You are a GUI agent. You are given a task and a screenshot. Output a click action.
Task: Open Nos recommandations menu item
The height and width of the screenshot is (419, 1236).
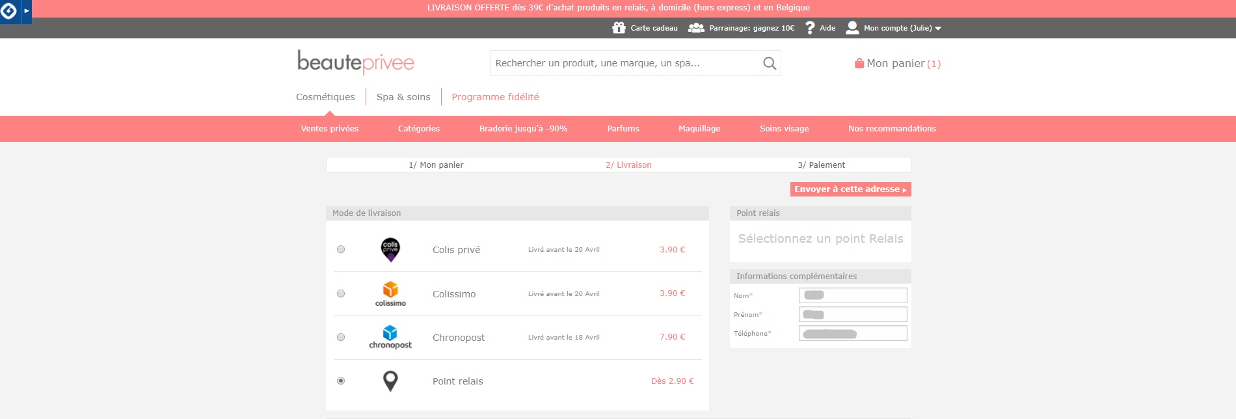(892, 129)
